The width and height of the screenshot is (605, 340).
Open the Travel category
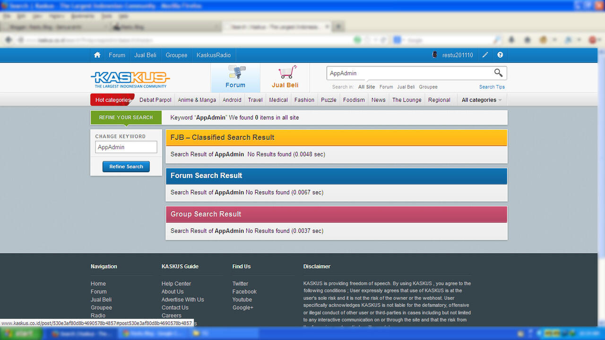click(255, 100)
